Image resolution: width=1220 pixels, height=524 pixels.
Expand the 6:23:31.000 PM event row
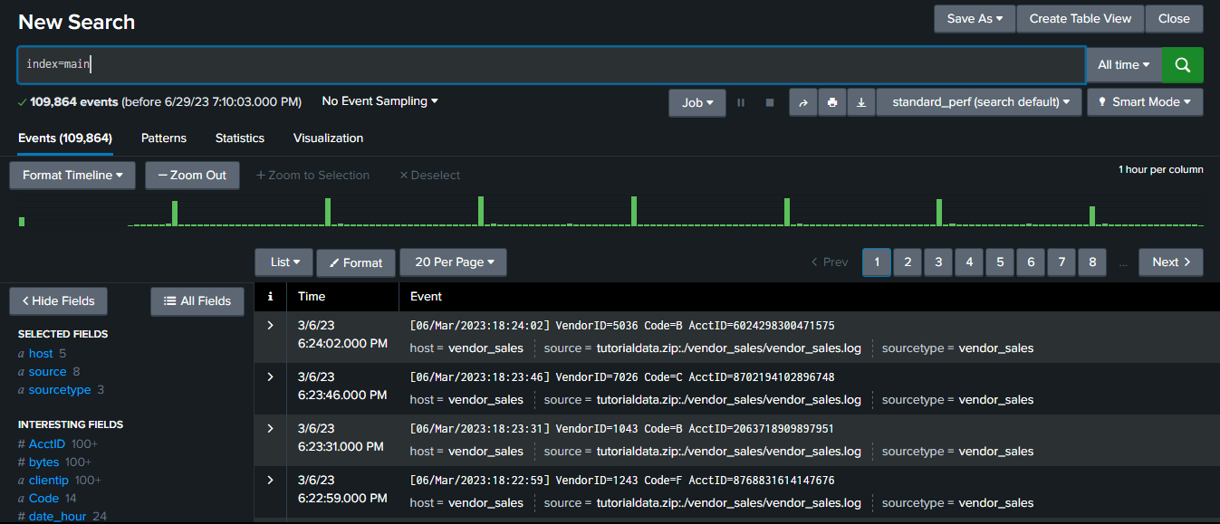coord(270,428)
